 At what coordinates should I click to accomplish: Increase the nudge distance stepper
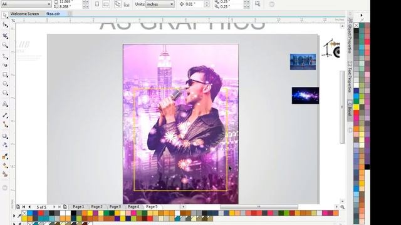[x=207, y=2]
